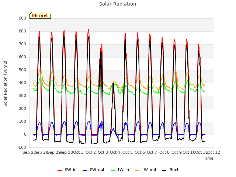The image size is (236, 177).
Task: Toggle the LW_in legend entry
Action: [x=120, y=170]
